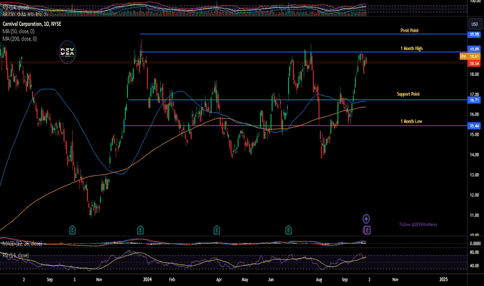Click the earnings marker near late March 2024

coord(217,230)
